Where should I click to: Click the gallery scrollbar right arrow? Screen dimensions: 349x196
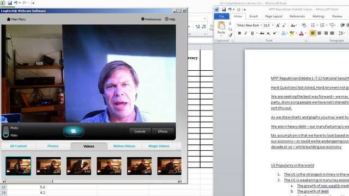coord(179,181)
